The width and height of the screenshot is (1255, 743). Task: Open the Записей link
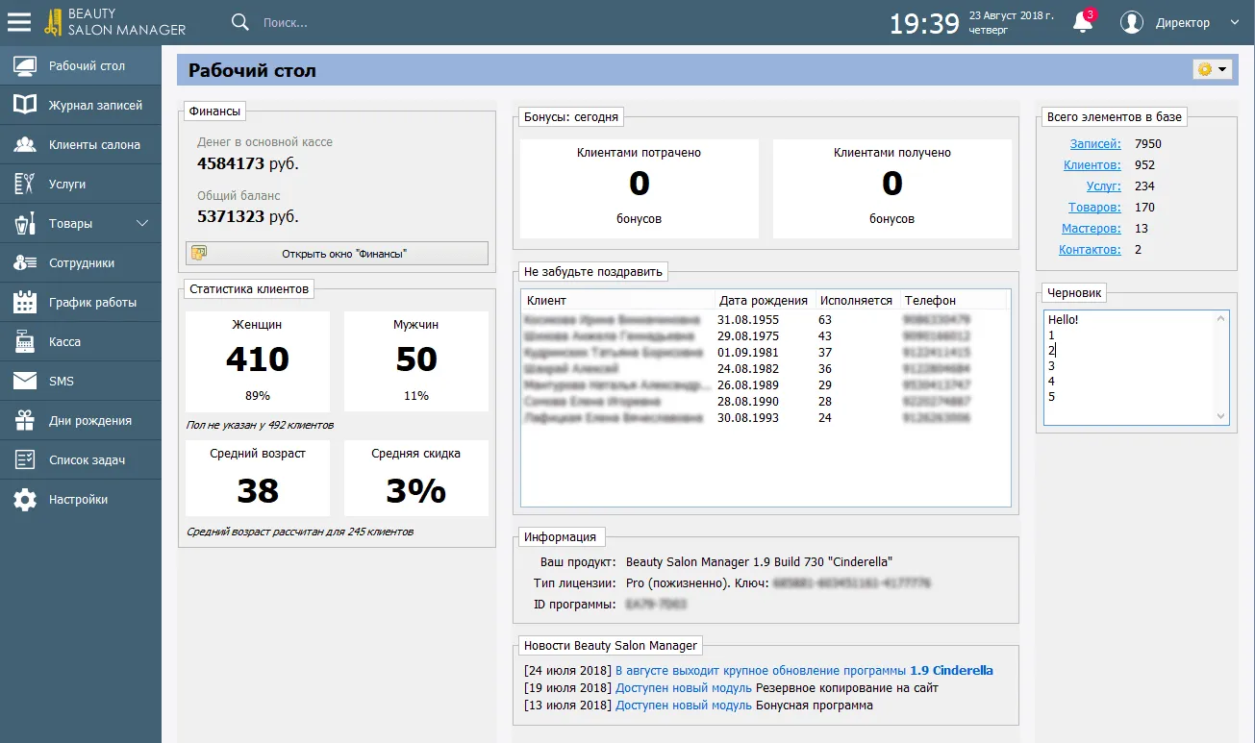click(x=1095, y=144)
